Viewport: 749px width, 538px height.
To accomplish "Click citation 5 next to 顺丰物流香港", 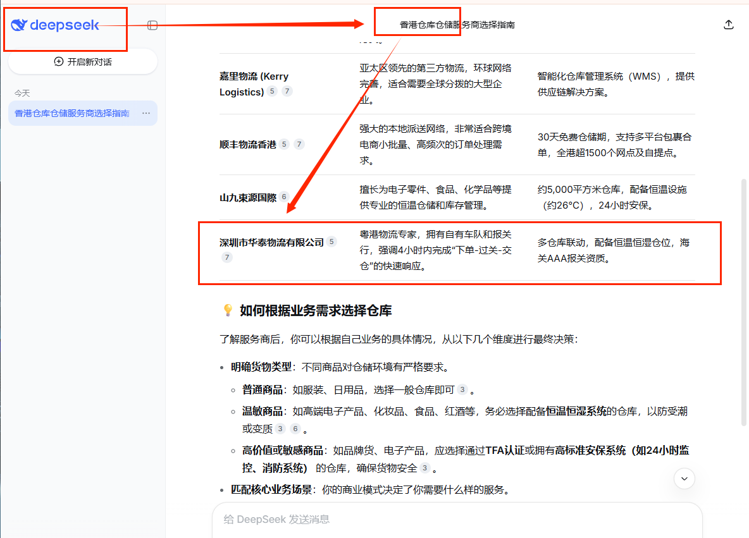I will click(x=284, y=144).
